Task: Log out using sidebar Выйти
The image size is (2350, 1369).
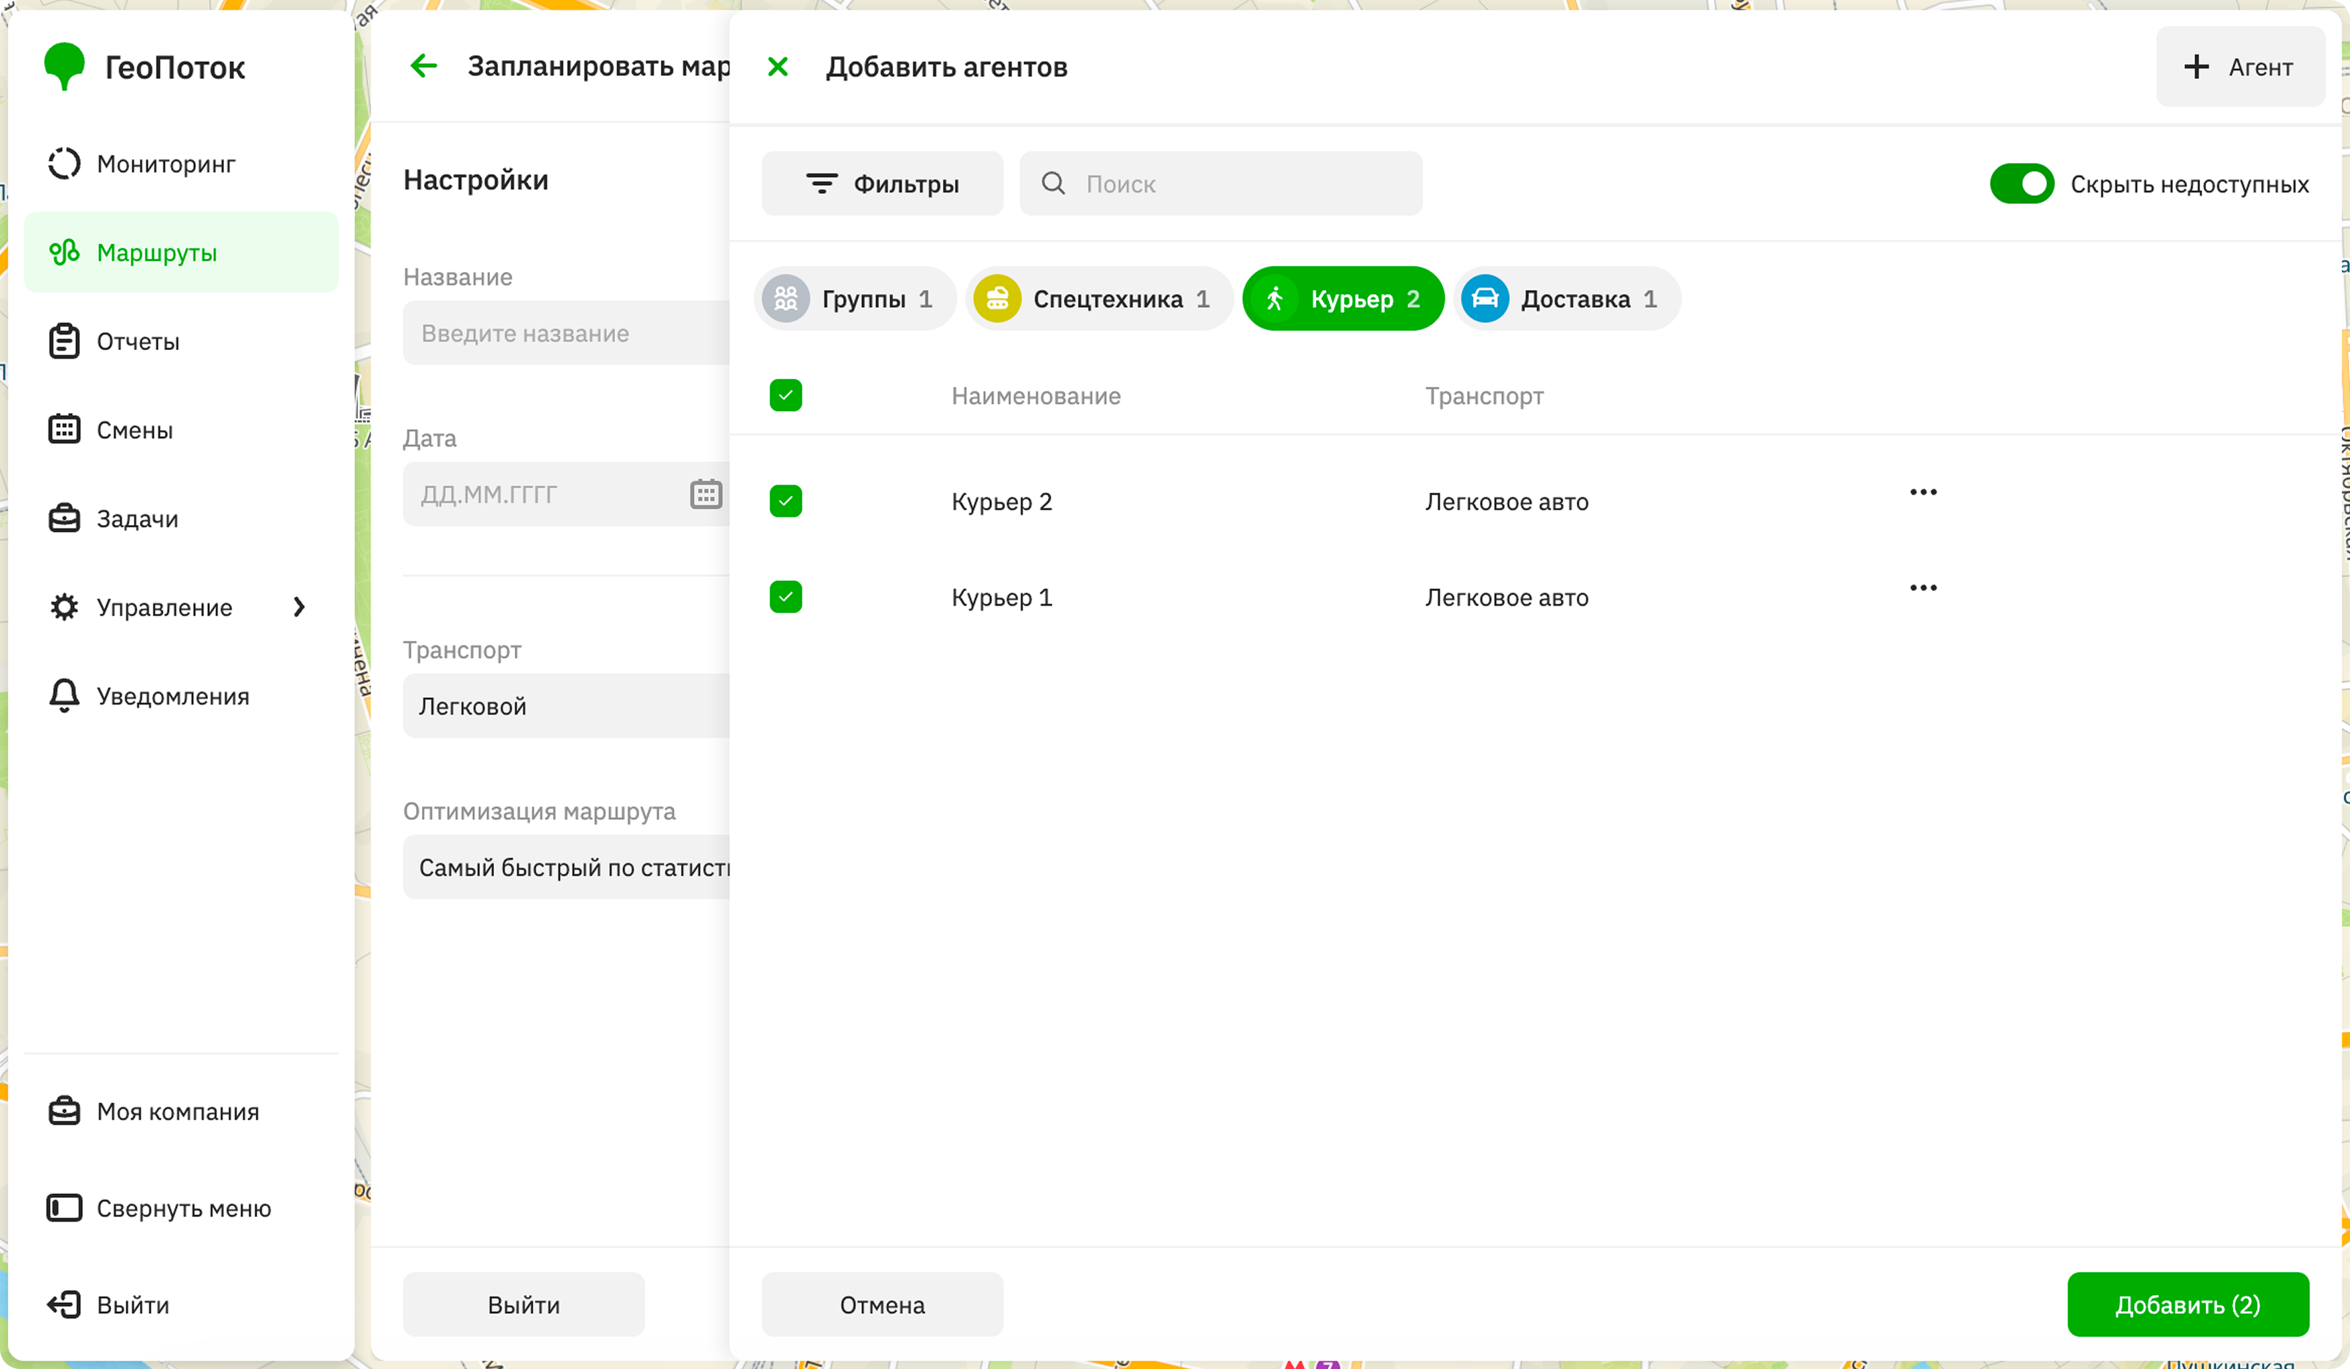Action: [181, 1304]
